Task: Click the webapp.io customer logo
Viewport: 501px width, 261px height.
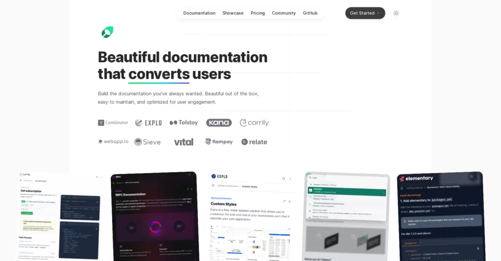Action: click(x=113, y=142)
